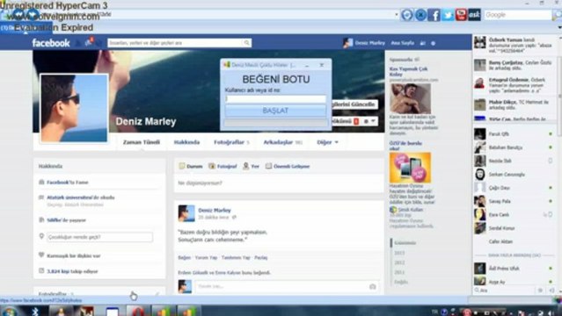562x316 pixels.
Task: Switch to the Hakkında tab
Action: (x=186, y=142)
